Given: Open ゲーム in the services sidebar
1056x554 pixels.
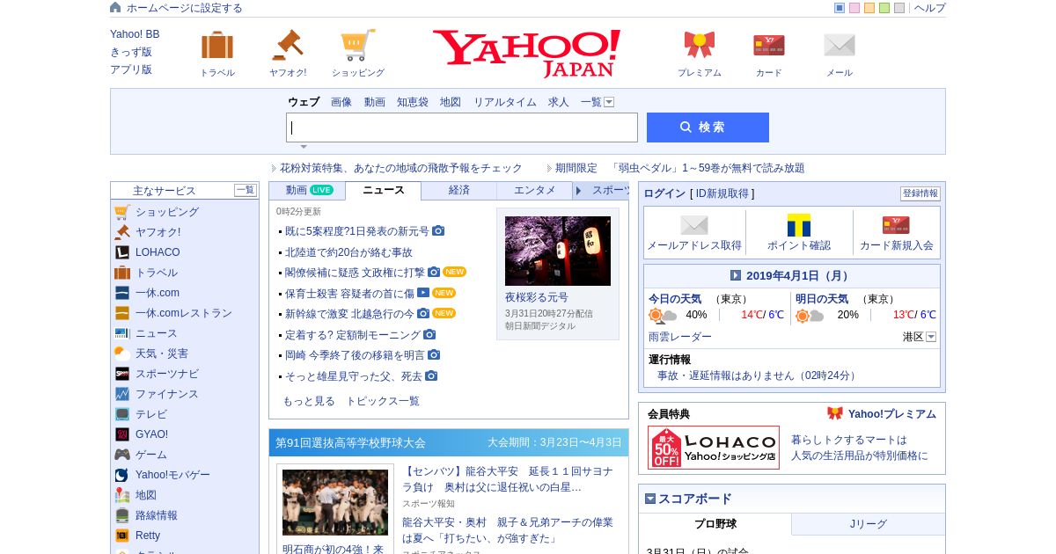Looking at the screenshot, I should pos(151,455).
